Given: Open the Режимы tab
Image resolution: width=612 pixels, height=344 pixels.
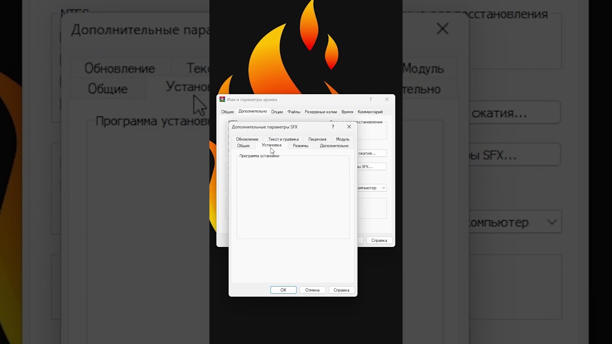Looking at the screenshot, I should click(x=300, y=146).
